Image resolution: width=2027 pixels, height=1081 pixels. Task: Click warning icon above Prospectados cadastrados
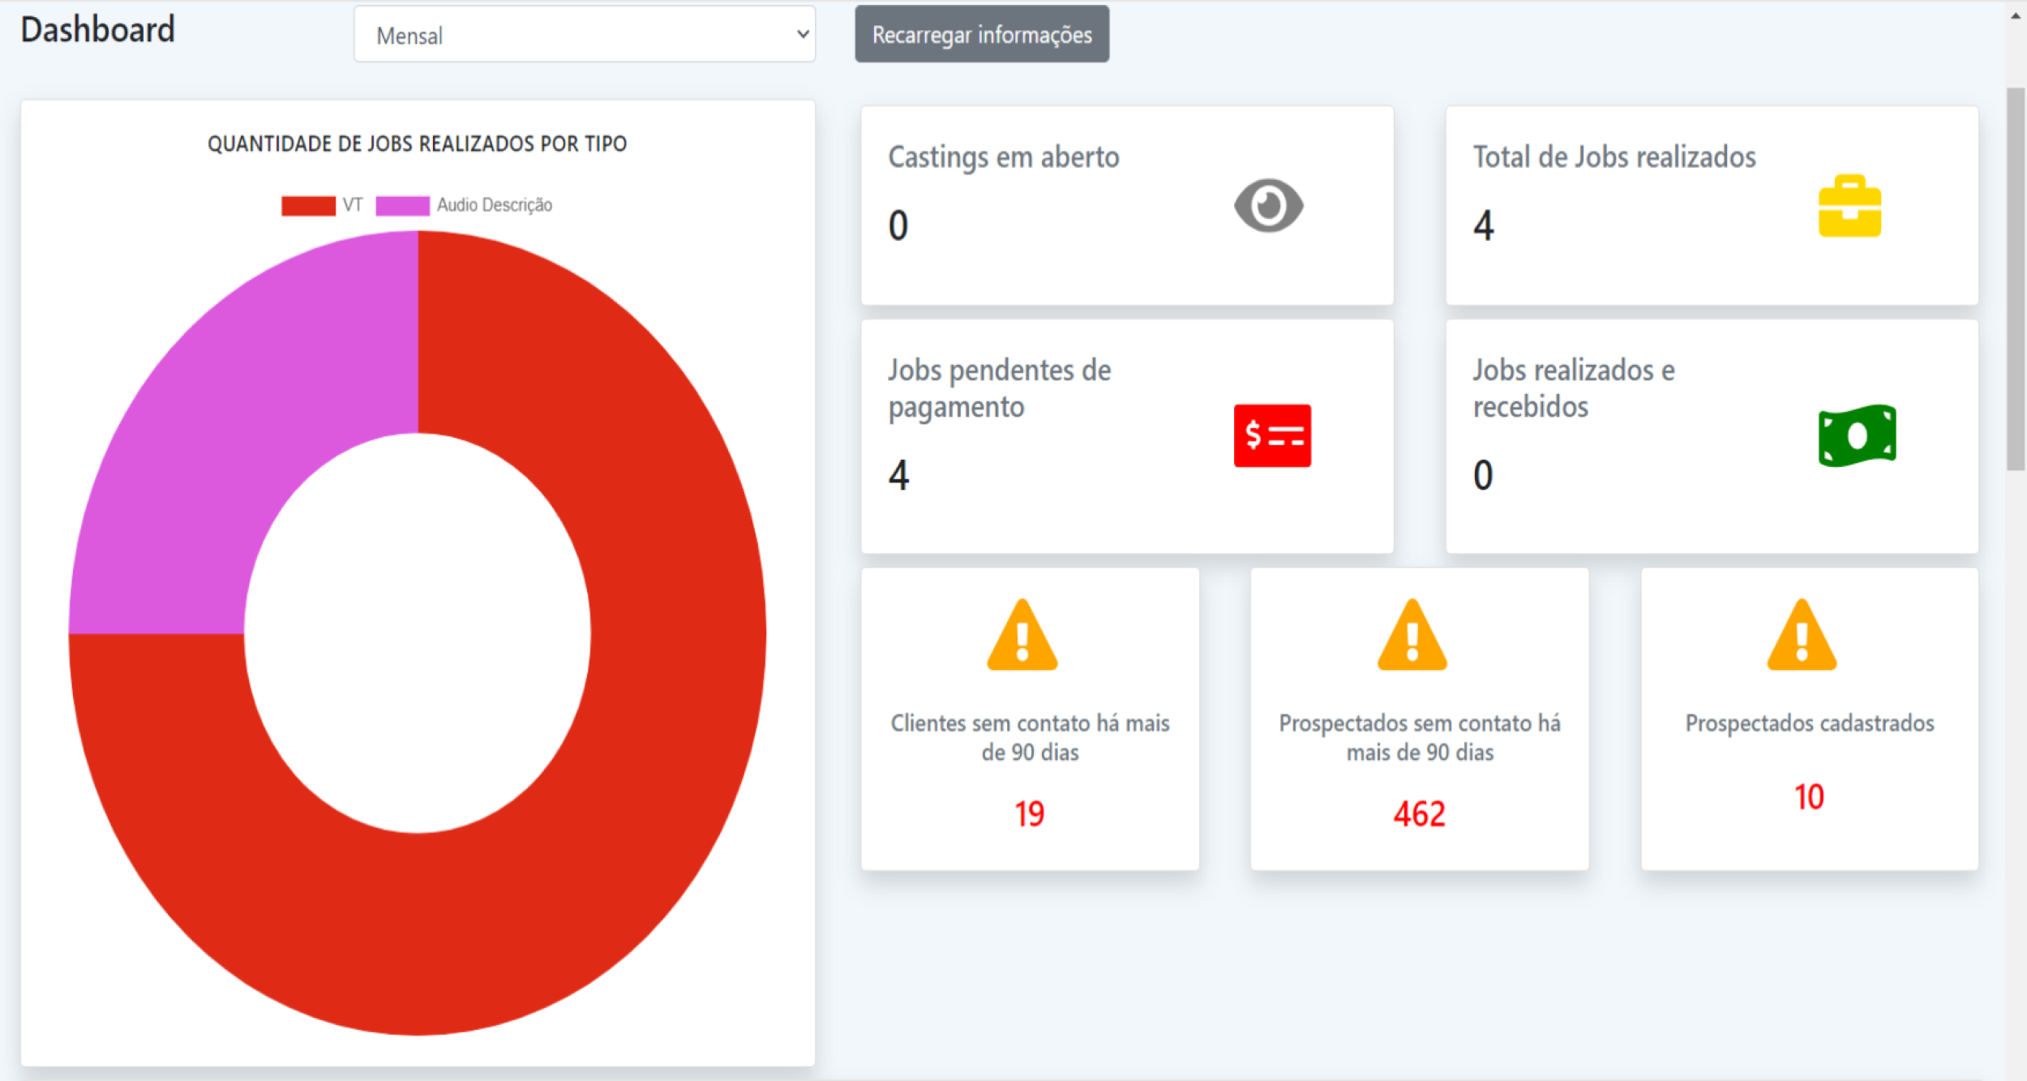[x=1802, y=637]
